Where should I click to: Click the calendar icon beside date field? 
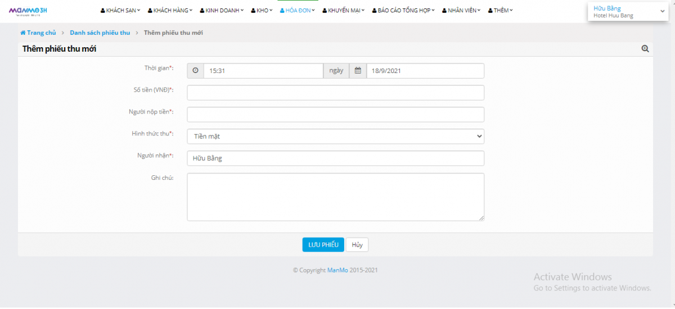click(358, 71)
